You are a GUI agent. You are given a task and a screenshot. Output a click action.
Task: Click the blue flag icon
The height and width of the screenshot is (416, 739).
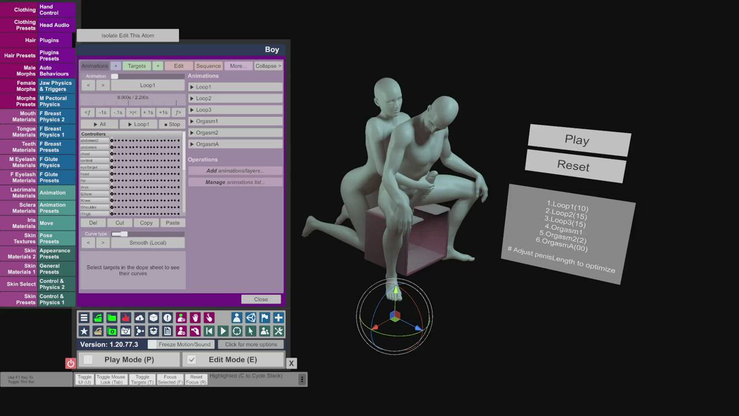point(264,318)
